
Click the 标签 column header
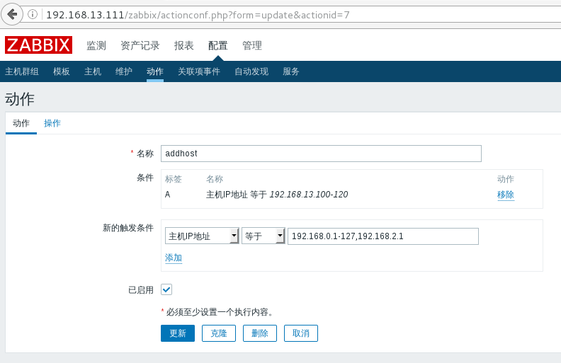173,179
